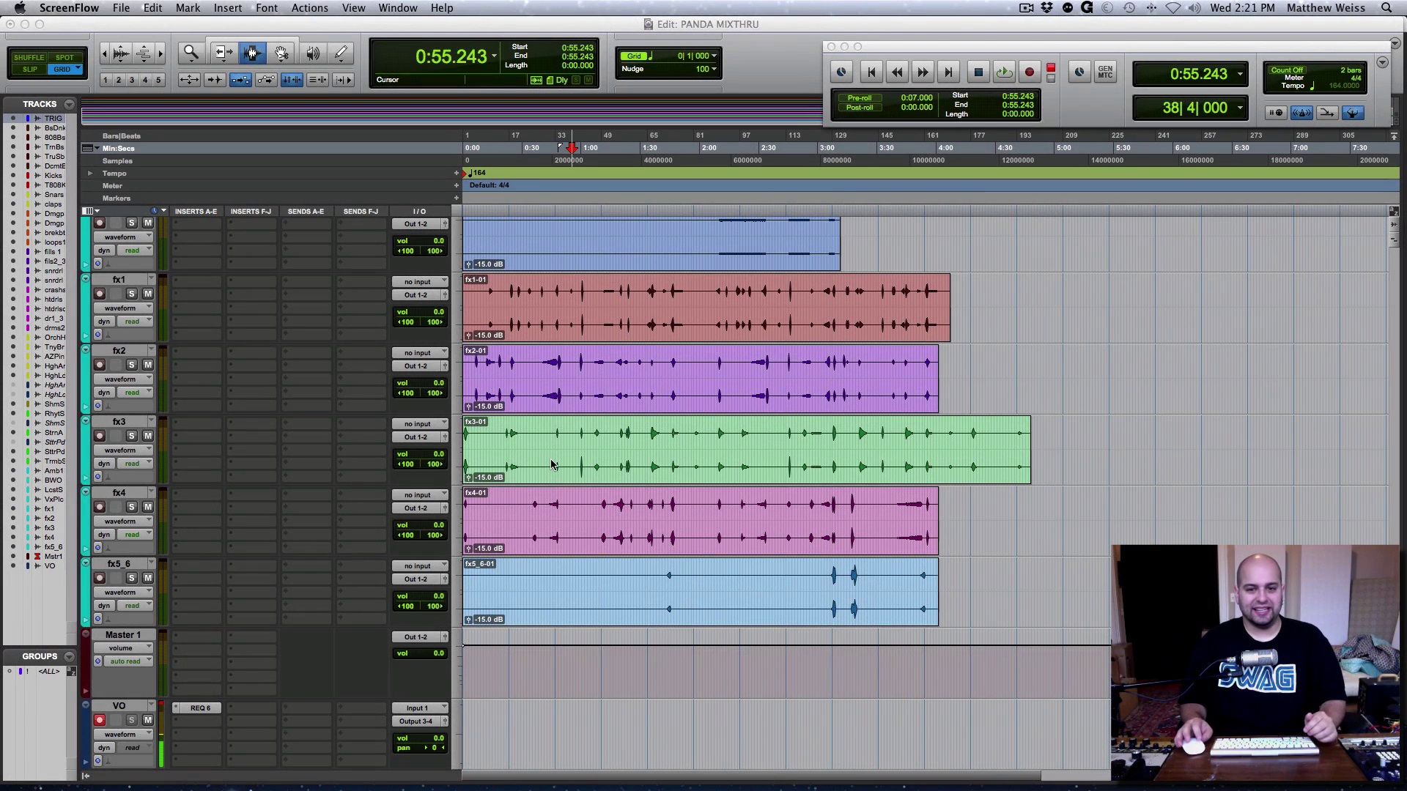
Task: Toggle MIDI Merge button in the Transport window
Action: pyautogui.click(x=1327, y=112)
